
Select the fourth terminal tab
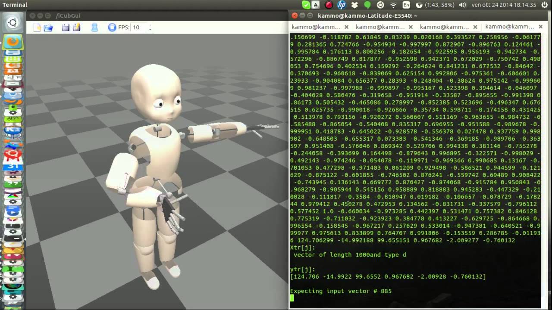pyautogui.click(x=512, y=27)
